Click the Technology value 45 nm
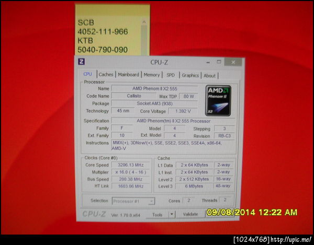Image resolution: width=314 pixels, height=245 pixels. coord(123,111)
